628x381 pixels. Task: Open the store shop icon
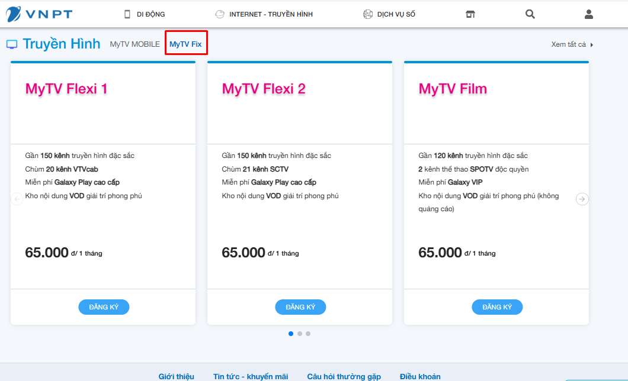coord(470,14)
